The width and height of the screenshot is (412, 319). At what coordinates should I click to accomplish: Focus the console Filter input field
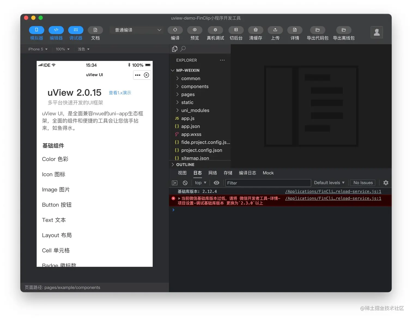tap(268, 183)
